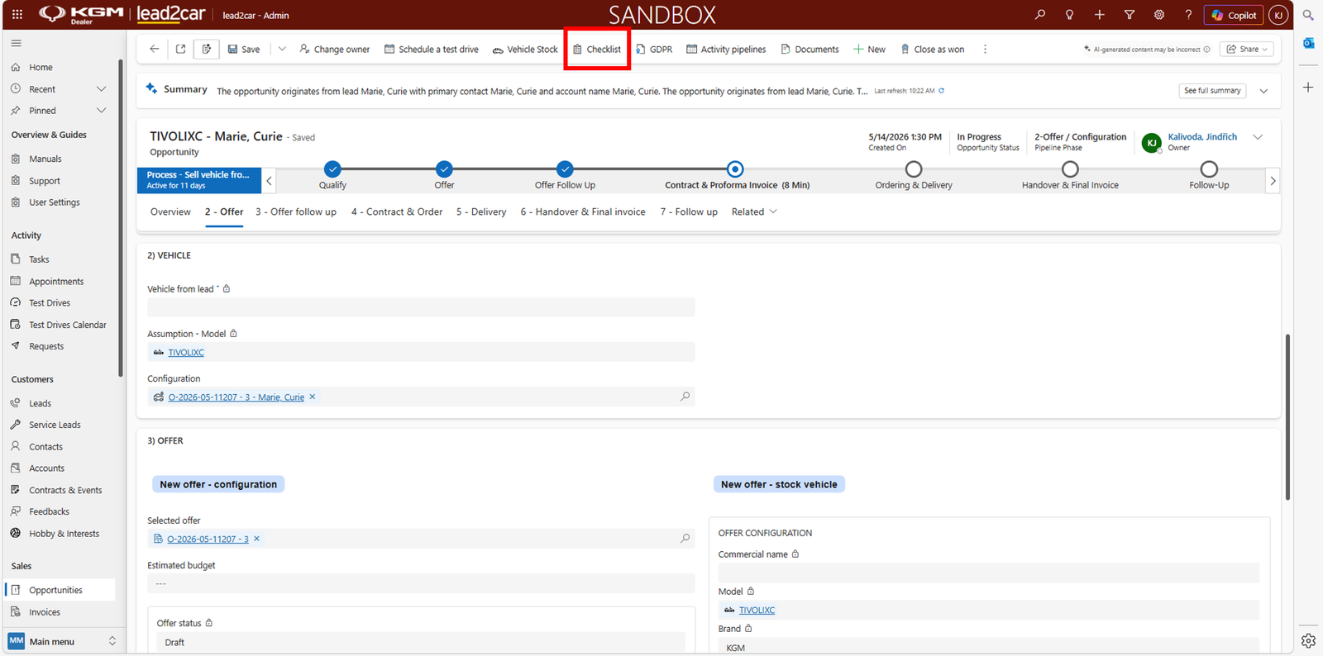1323x656 pixels.
Task: Open the advanced filter funnel icon
Action: pos(1129,15)
